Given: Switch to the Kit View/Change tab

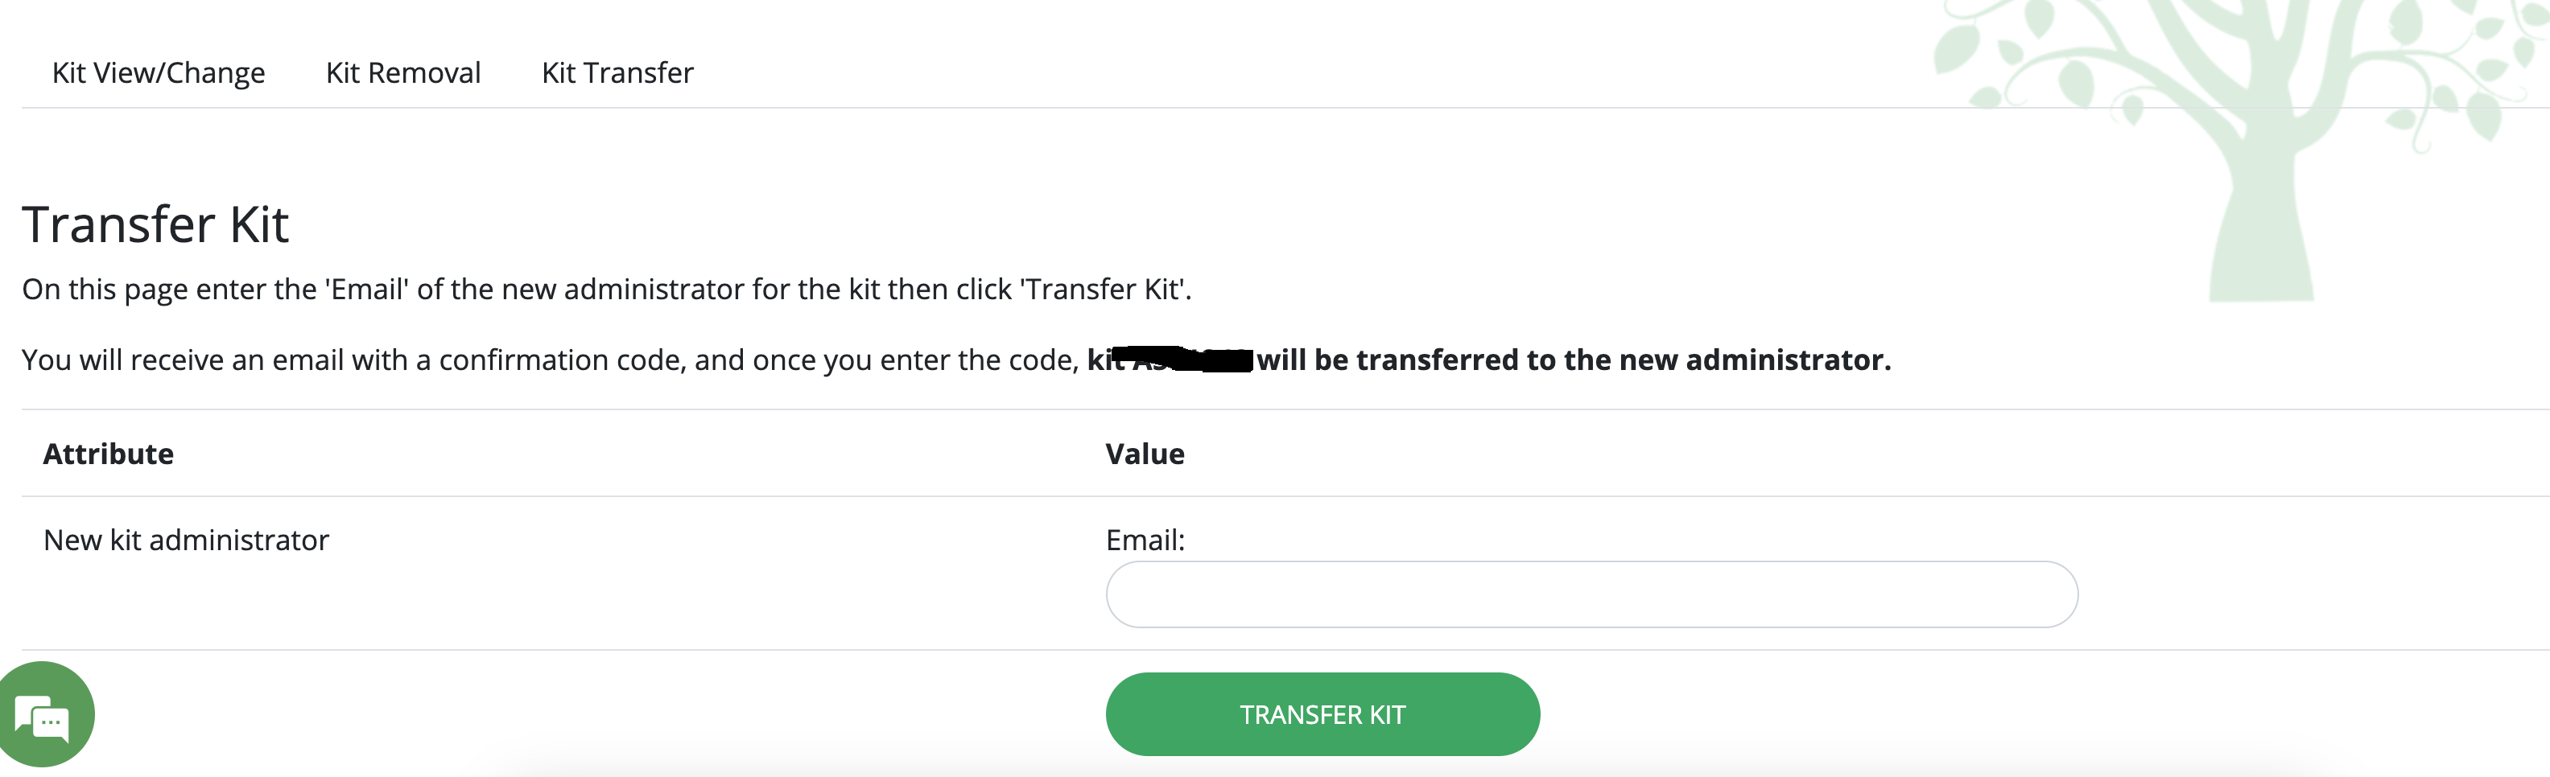Looking at the screenshot, I should (159, 73).
